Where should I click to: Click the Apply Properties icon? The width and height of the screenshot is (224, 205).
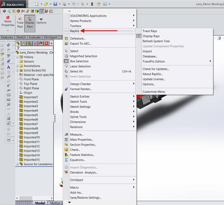(8, 18)
